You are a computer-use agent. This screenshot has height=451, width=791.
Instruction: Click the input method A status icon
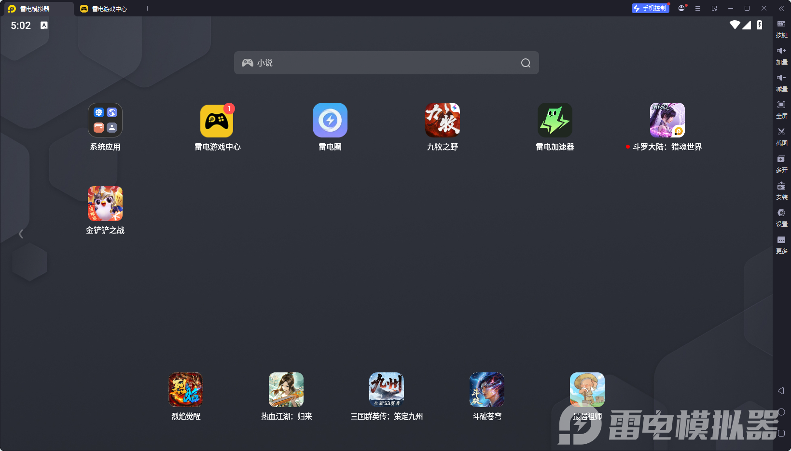pos(44,25)
